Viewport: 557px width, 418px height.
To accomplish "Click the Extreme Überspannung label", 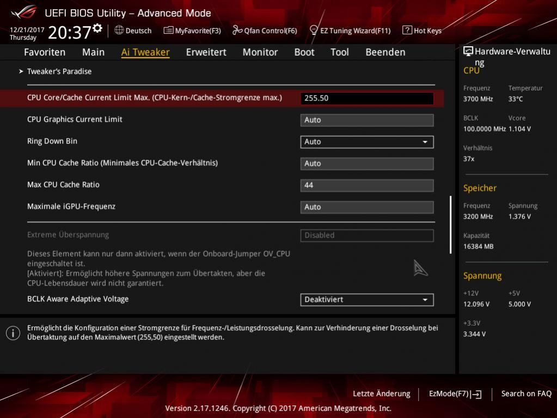I will point(68,234).
